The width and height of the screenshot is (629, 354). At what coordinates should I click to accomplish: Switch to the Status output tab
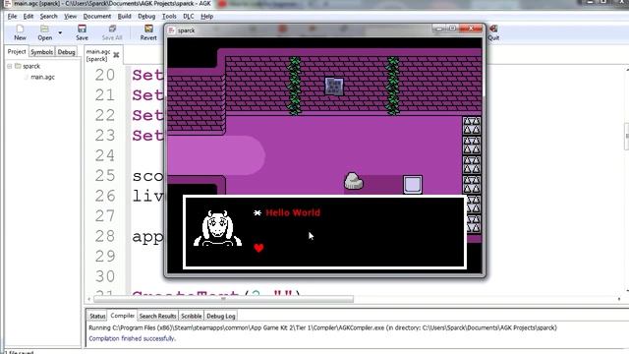pos(97,317)
